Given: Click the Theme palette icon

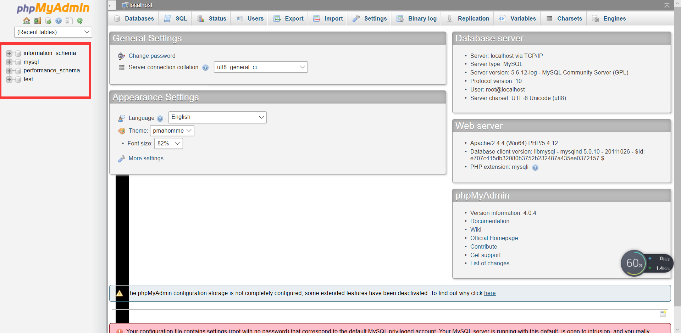Looking at the screenshot, I should (122, 131).
